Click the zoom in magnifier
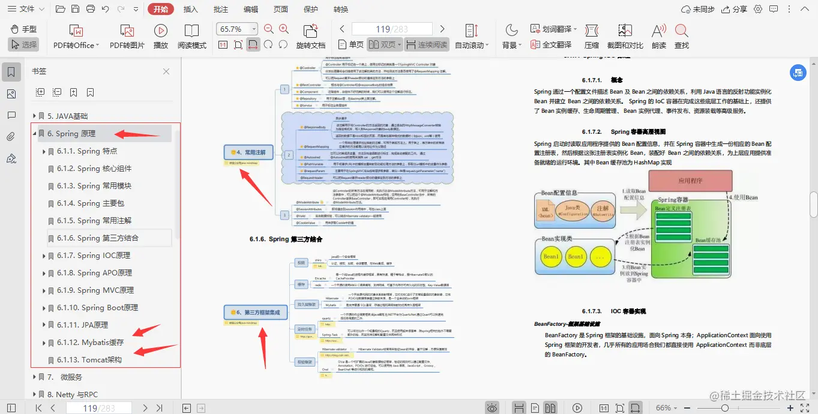This screenshot has height=414, width=818. 284,29
